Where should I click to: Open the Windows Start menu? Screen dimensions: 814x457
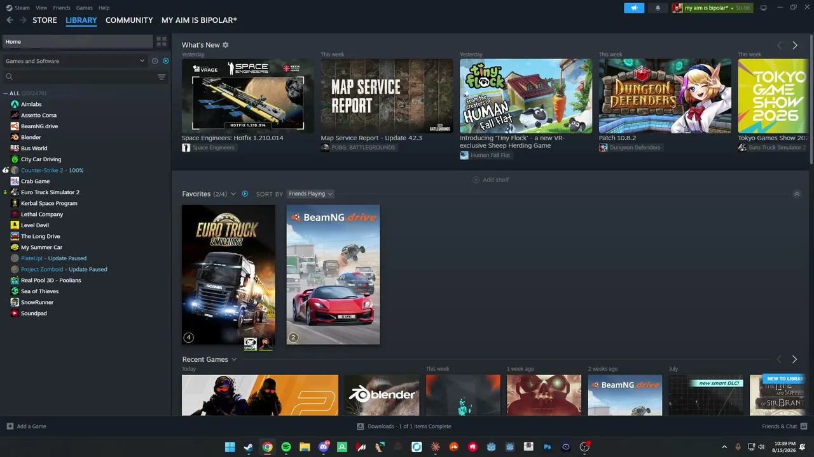230,447
